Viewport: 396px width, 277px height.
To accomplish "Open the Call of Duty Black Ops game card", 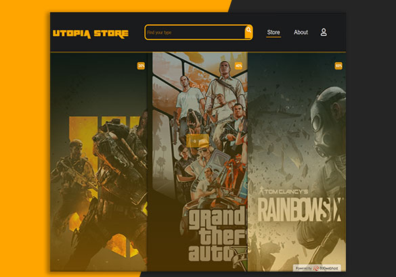I will click(99, 162).
